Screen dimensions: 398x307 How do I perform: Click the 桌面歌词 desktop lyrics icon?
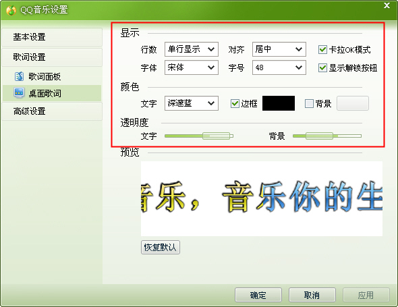pos(19,93)
